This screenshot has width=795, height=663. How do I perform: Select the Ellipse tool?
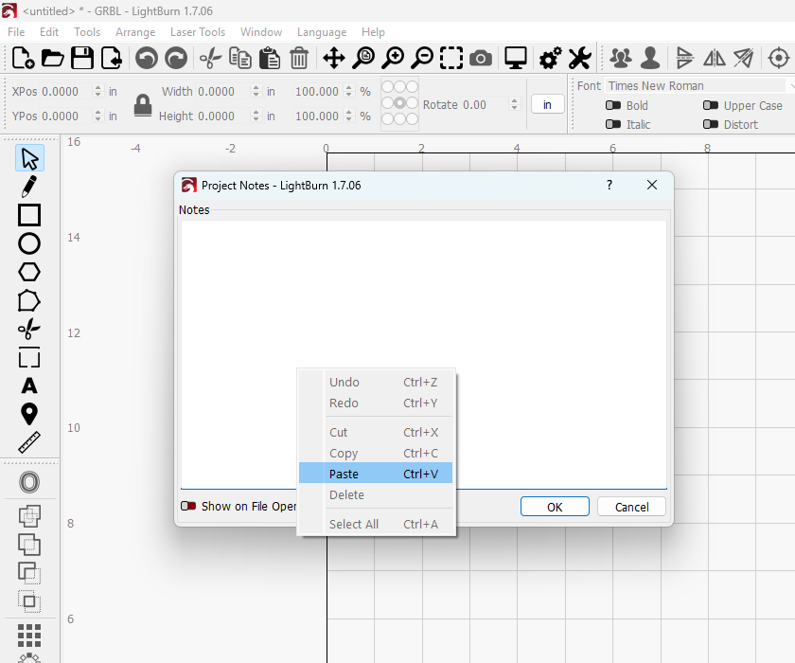click(x=29, y=243)
